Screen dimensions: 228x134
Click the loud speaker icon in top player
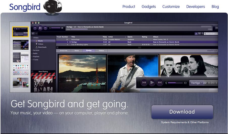click(62, 28)
